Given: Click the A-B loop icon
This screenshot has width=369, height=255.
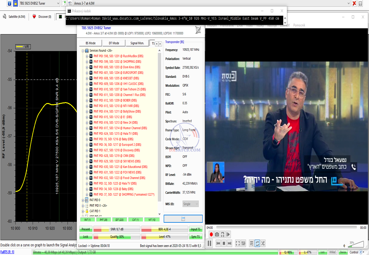Looking at the screenshot, I should coord(223,234).
